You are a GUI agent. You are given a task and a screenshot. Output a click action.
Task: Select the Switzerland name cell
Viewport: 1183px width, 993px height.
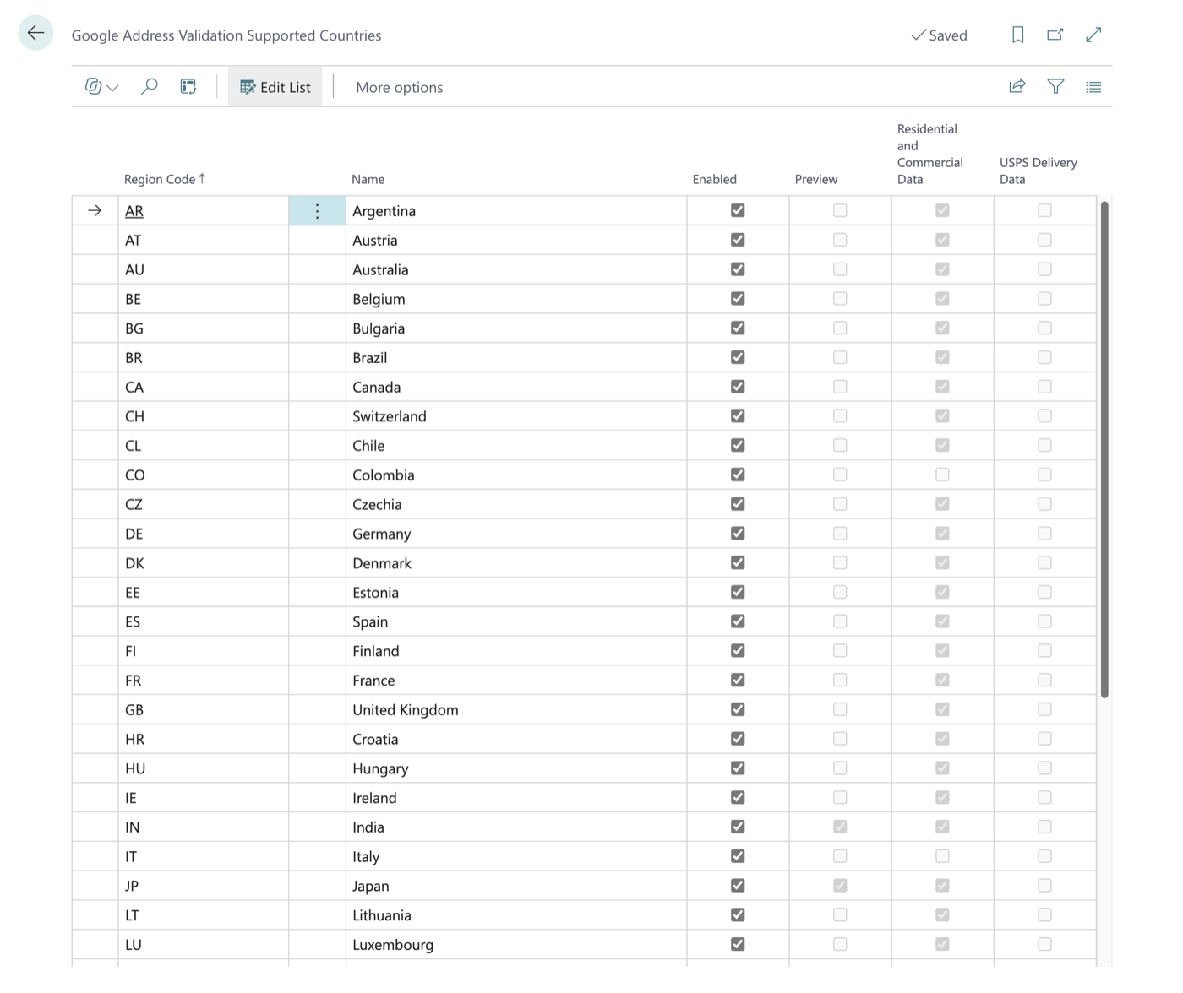point(516,416)
